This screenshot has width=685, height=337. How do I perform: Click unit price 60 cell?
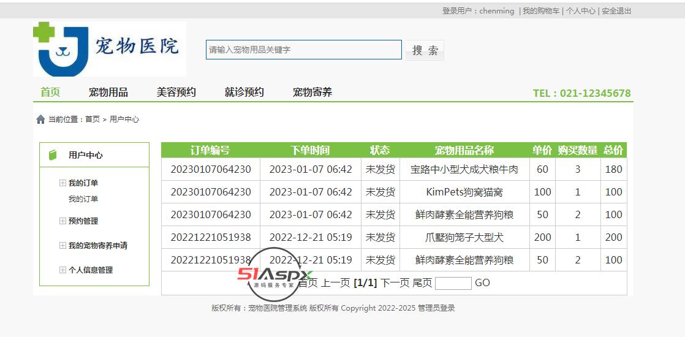542,169
